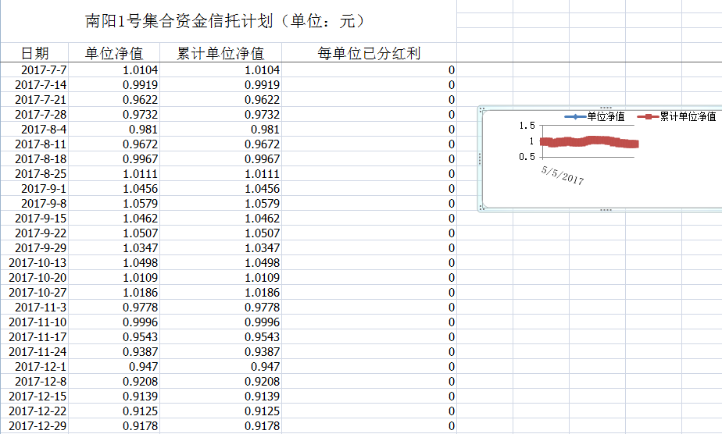
Task: Select the 单位净值 column header cell
Action: (x=114, y=53)
